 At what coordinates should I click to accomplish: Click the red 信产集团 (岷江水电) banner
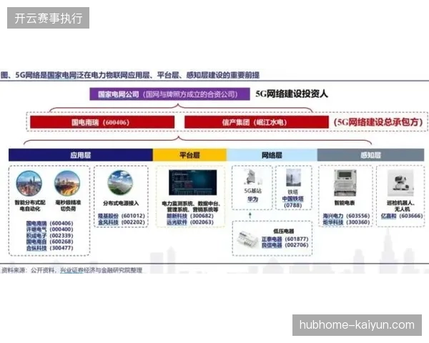click(x=257, y=122)
